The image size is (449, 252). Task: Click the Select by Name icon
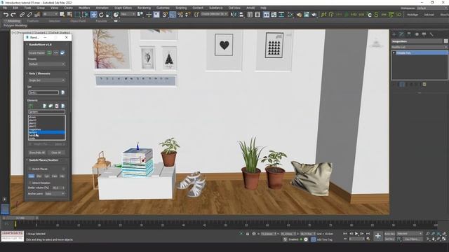tap(69, 15)
